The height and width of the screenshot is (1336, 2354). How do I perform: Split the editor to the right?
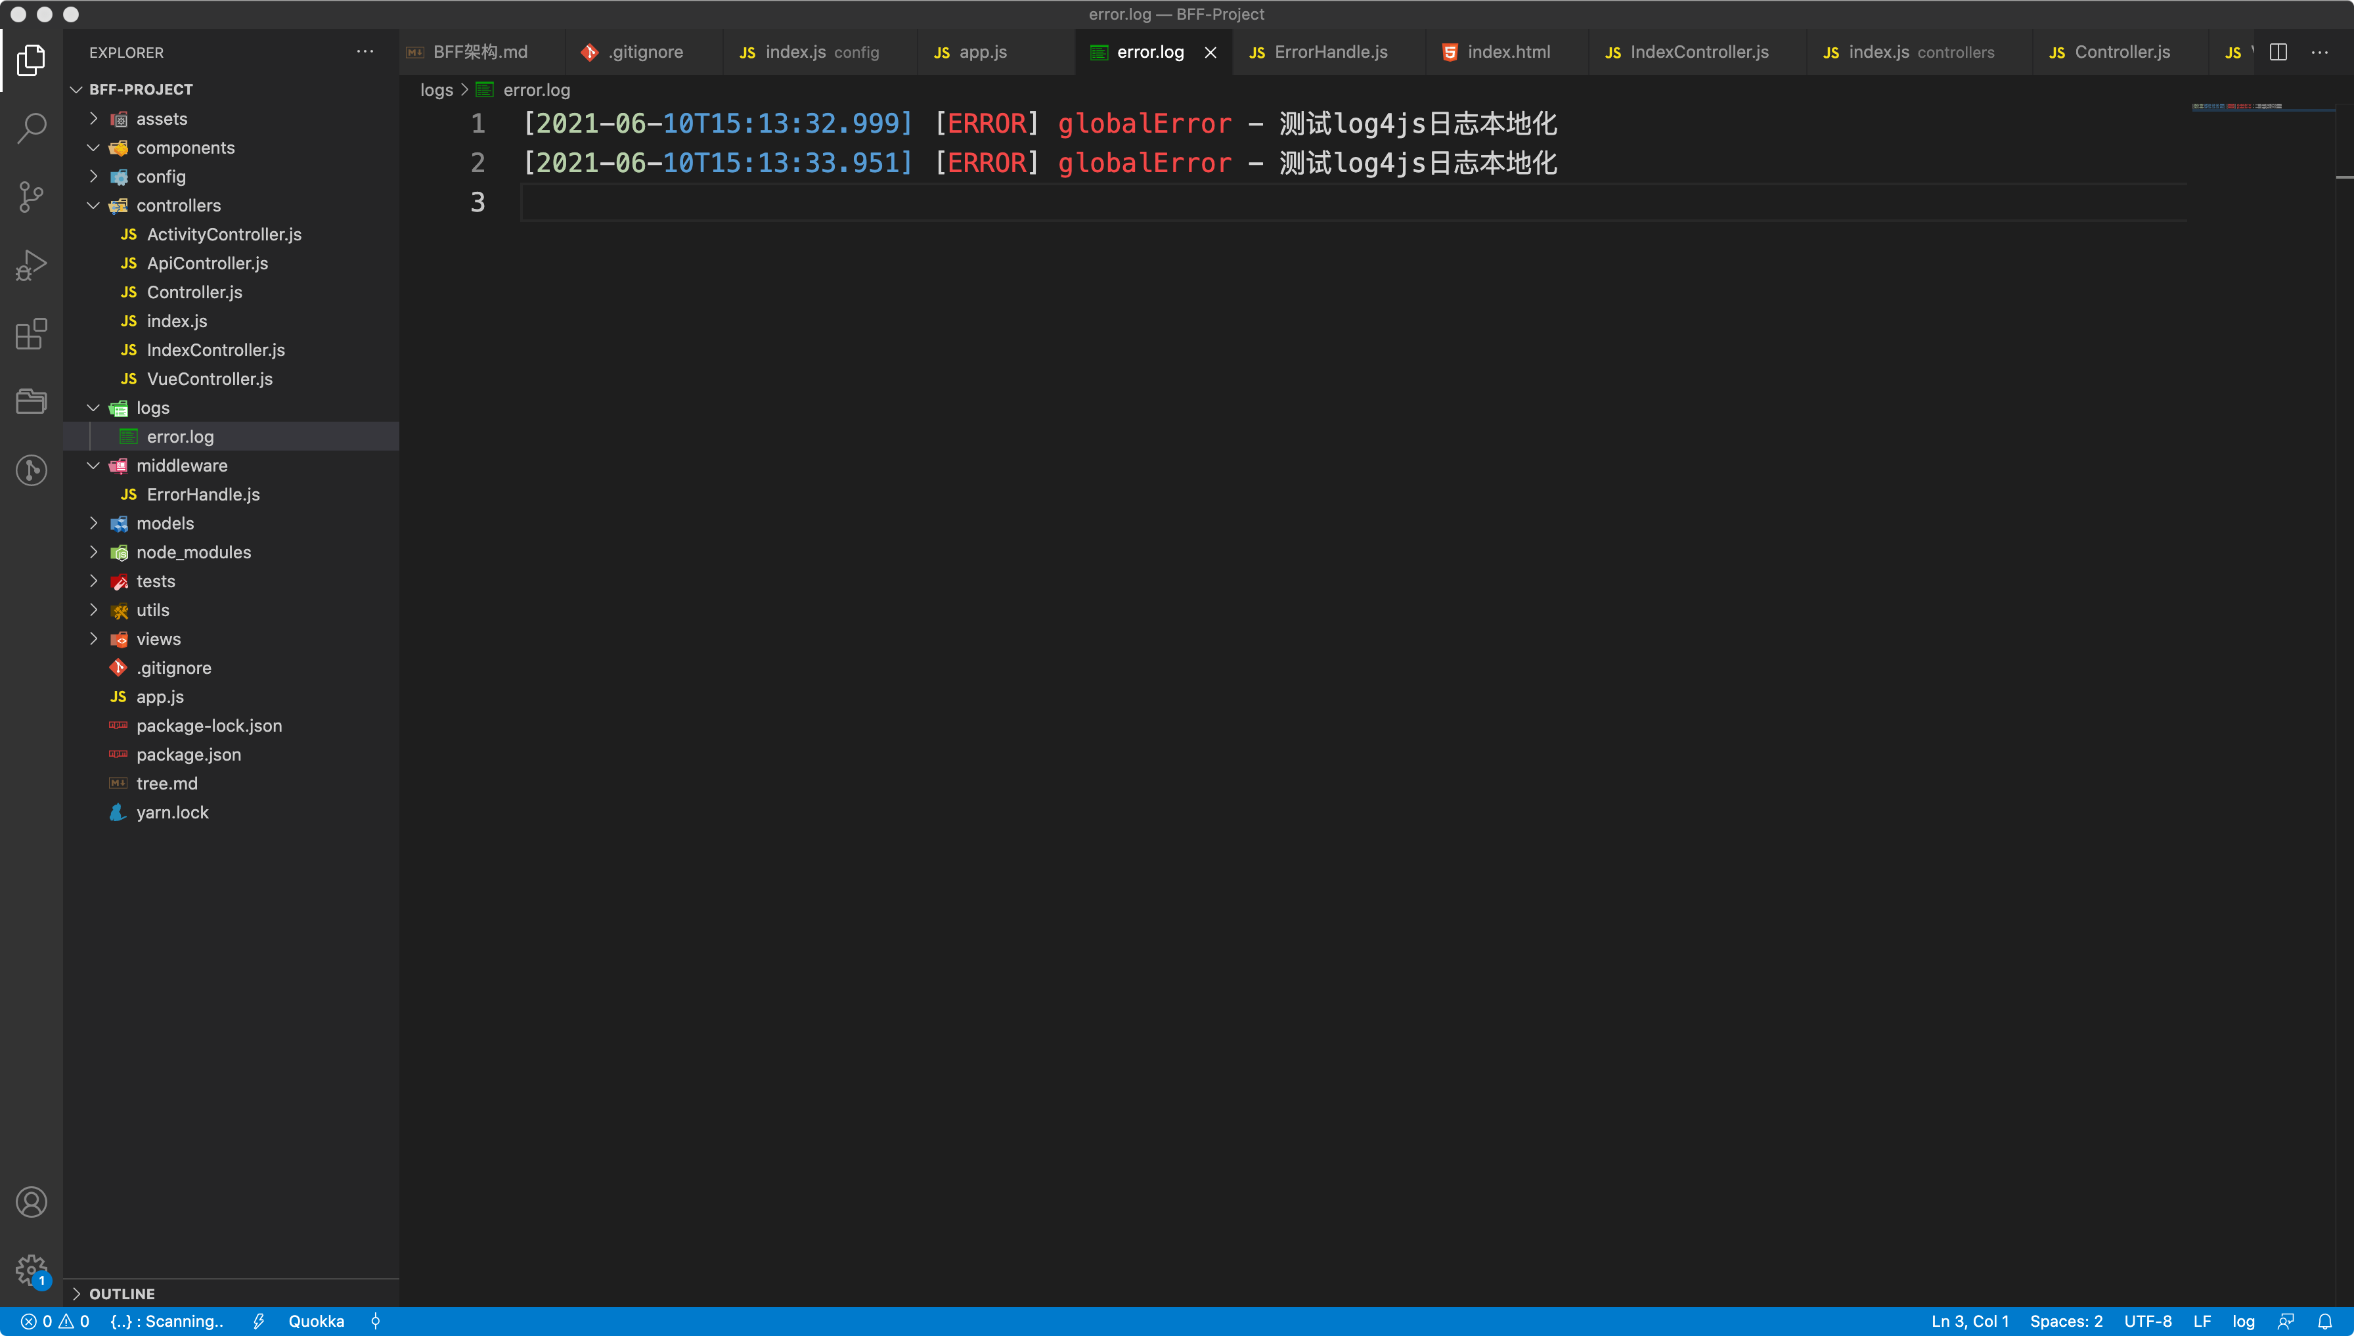pyautogui.click(x=2278, y=53)
